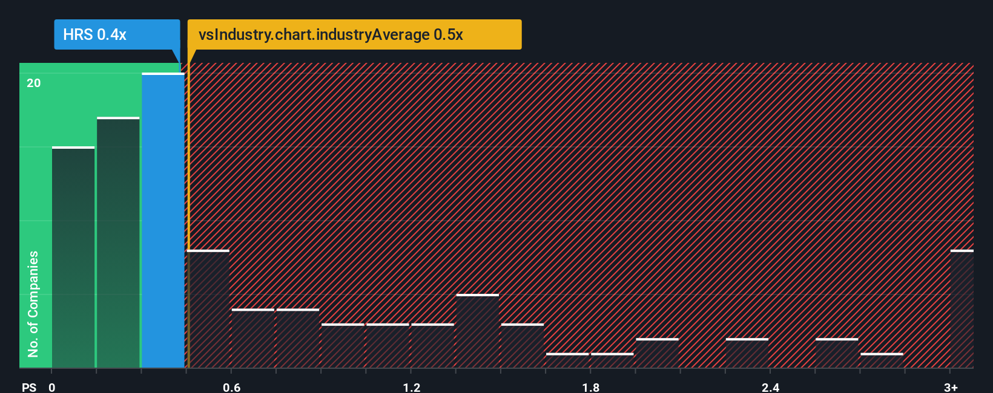This screenshot has width=993, height=393.
Task: Click the '0.6' x-axis tick label
Action: [x=231, y=387]
